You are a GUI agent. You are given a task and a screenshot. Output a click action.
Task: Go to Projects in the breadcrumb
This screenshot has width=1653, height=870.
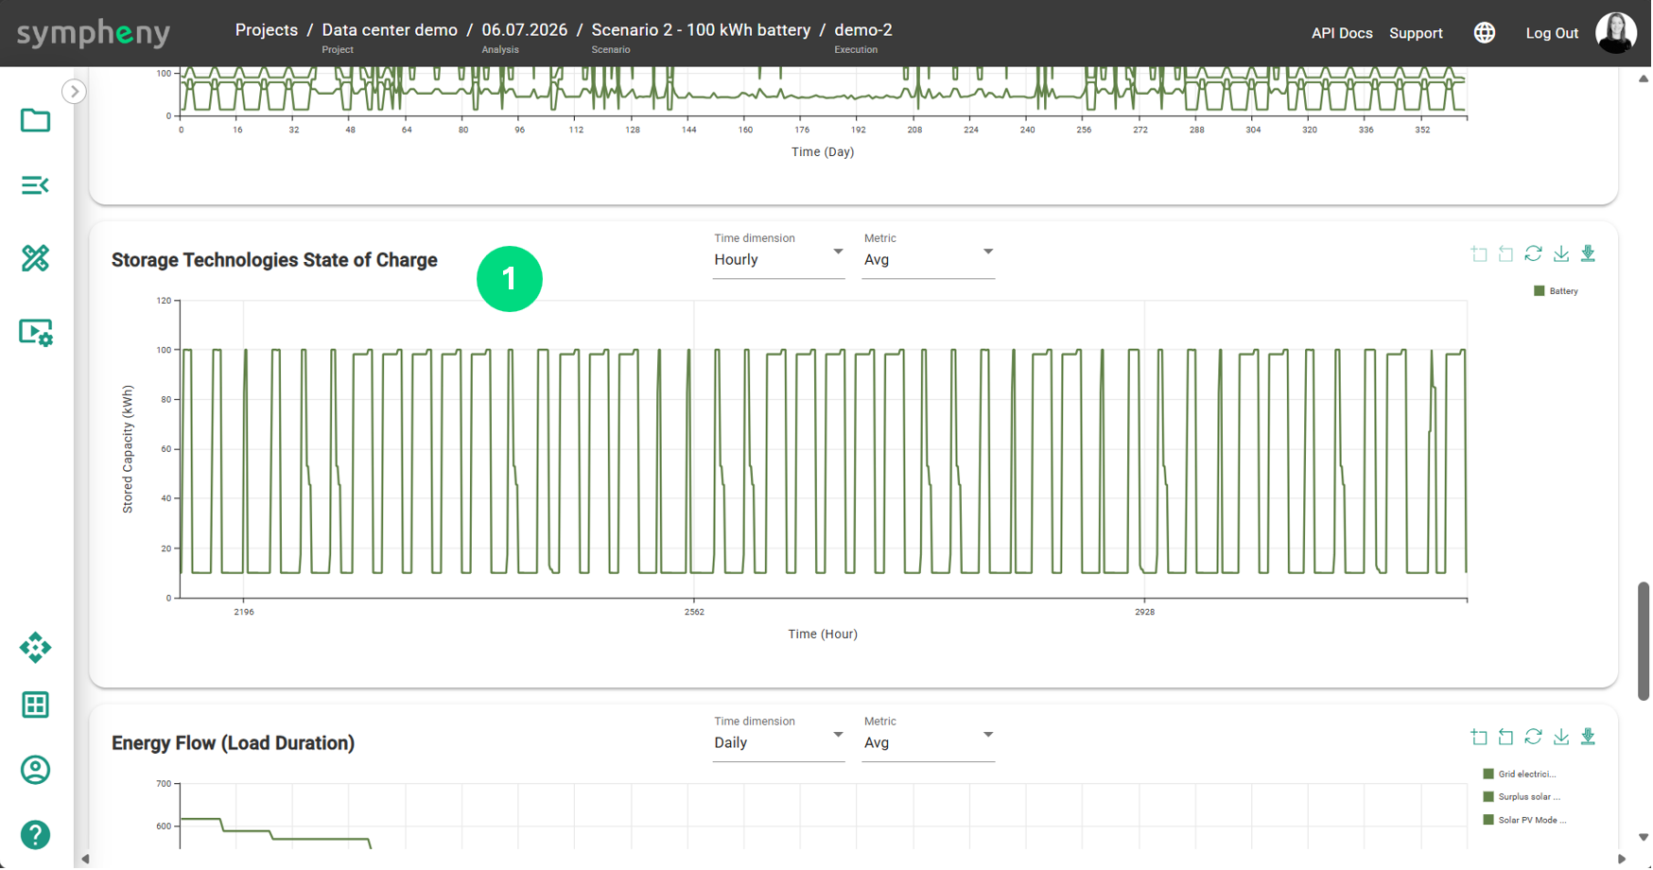(267, 30)
